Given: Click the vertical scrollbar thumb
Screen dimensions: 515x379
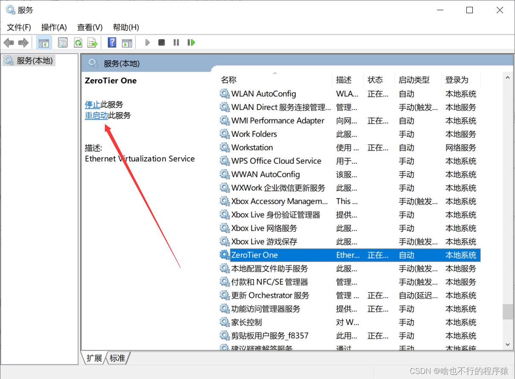Looking at the screenshot, I should [x=507, y=312].
